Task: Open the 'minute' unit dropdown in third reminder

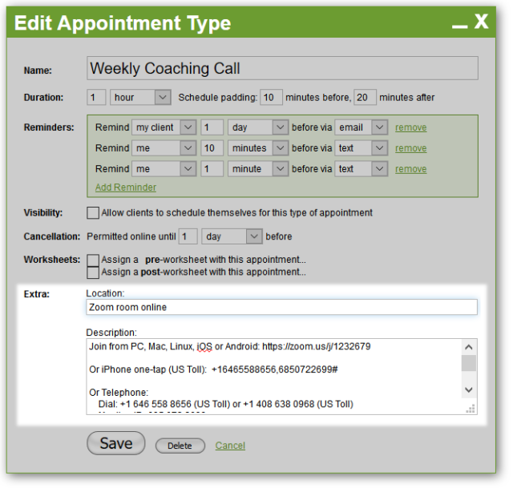Action: tap(258, 169)
